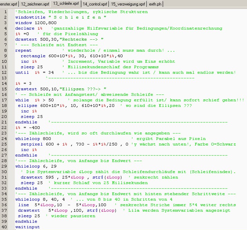Click the waitinput command on last line
247x230 pixels.
click(x=28, y=227)
